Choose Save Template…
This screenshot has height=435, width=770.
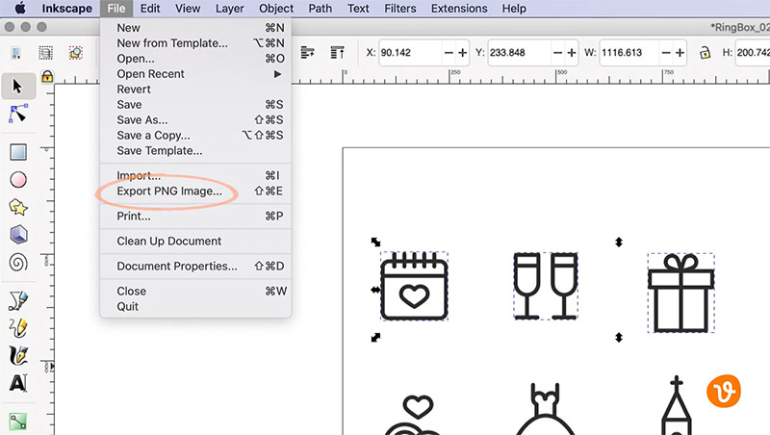[195, 151]
